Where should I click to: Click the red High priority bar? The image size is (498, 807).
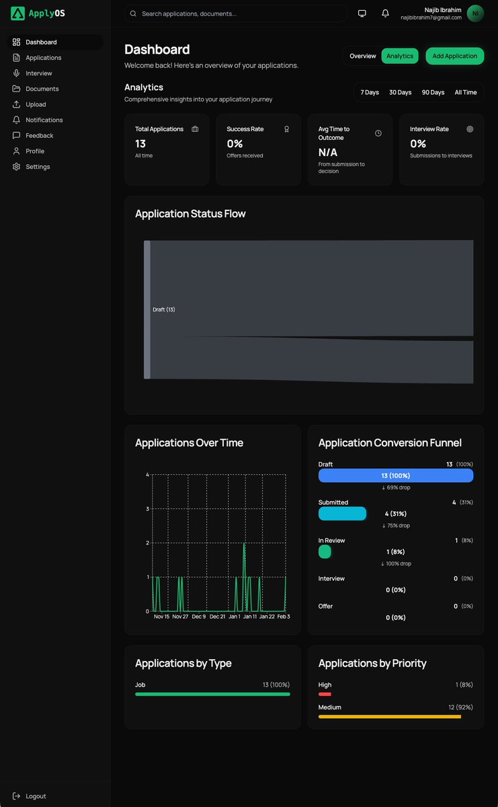click(x=325, y=694)
